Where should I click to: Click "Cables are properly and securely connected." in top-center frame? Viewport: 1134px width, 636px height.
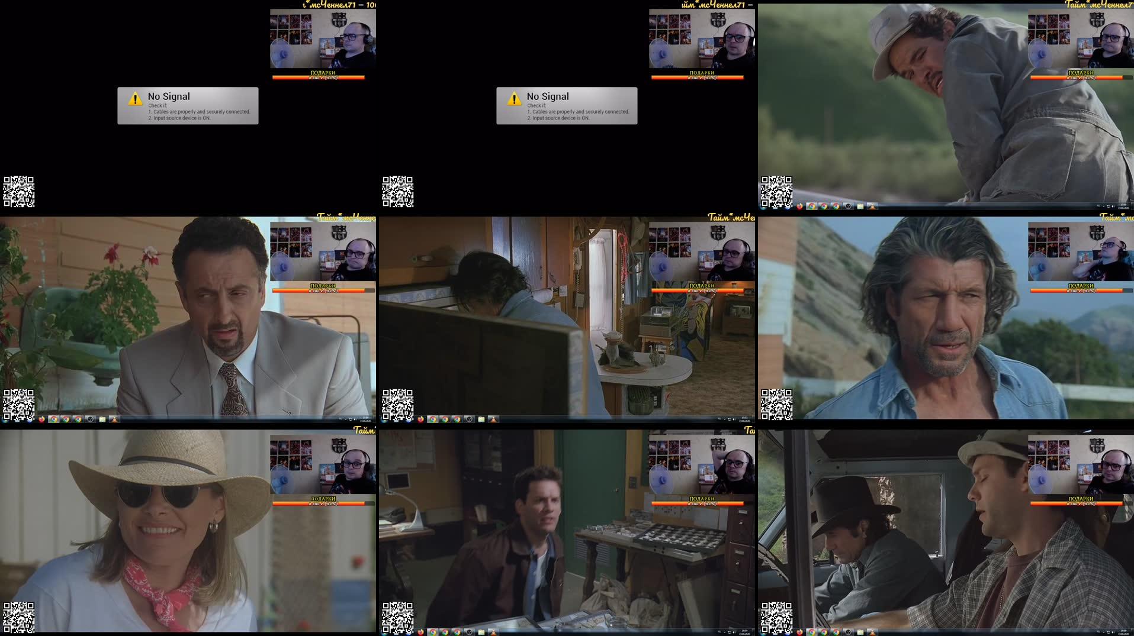pos(581,112)
